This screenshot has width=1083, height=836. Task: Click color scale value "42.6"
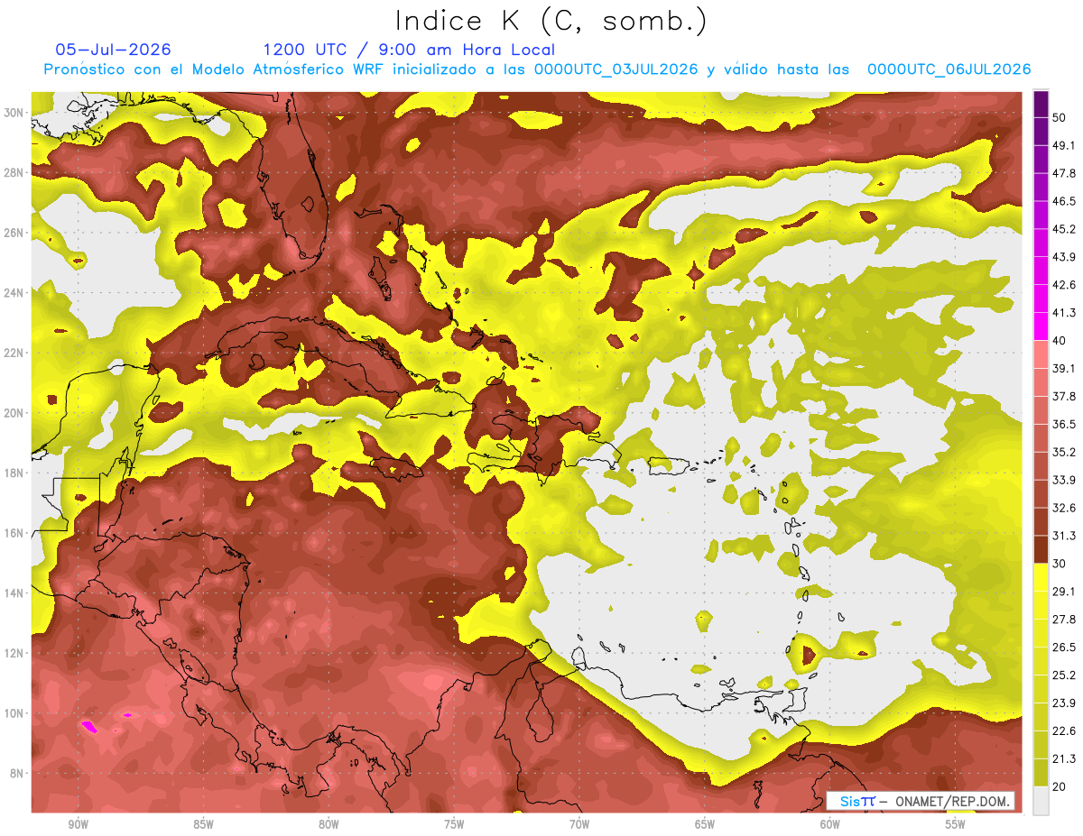tap(1064, 285)
